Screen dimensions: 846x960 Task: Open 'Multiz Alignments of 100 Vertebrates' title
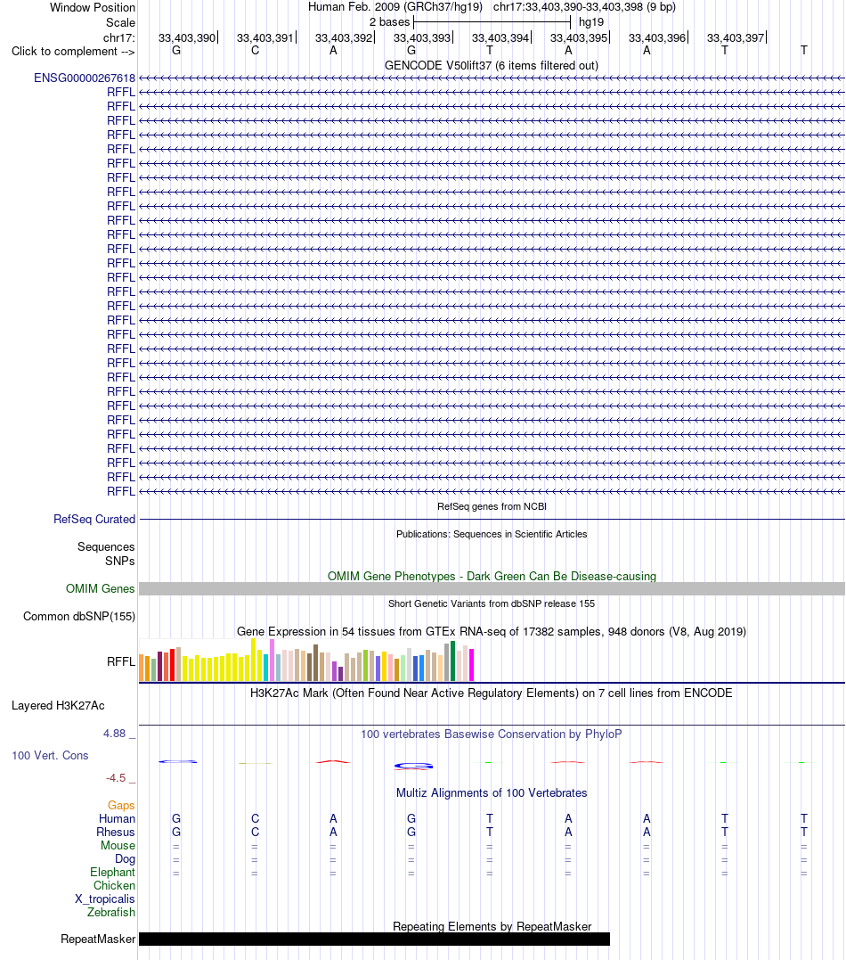[x=492, y=792]
